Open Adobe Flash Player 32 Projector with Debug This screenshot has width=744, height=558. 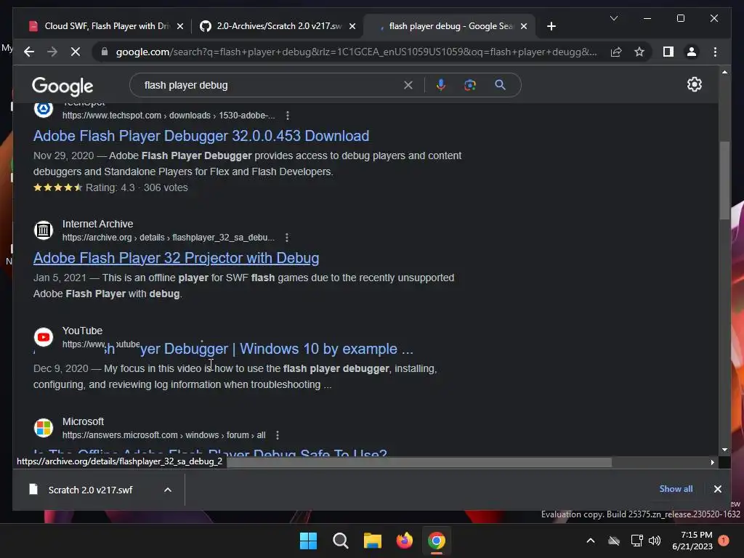176,258
